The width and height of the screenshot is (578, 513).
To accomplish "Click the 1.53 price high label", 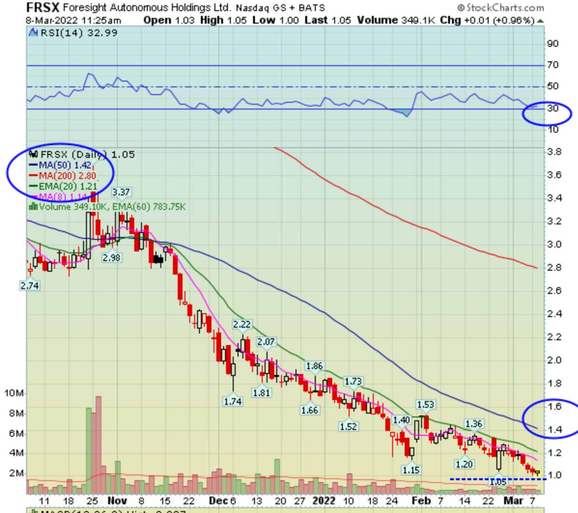I will (425, 404).
